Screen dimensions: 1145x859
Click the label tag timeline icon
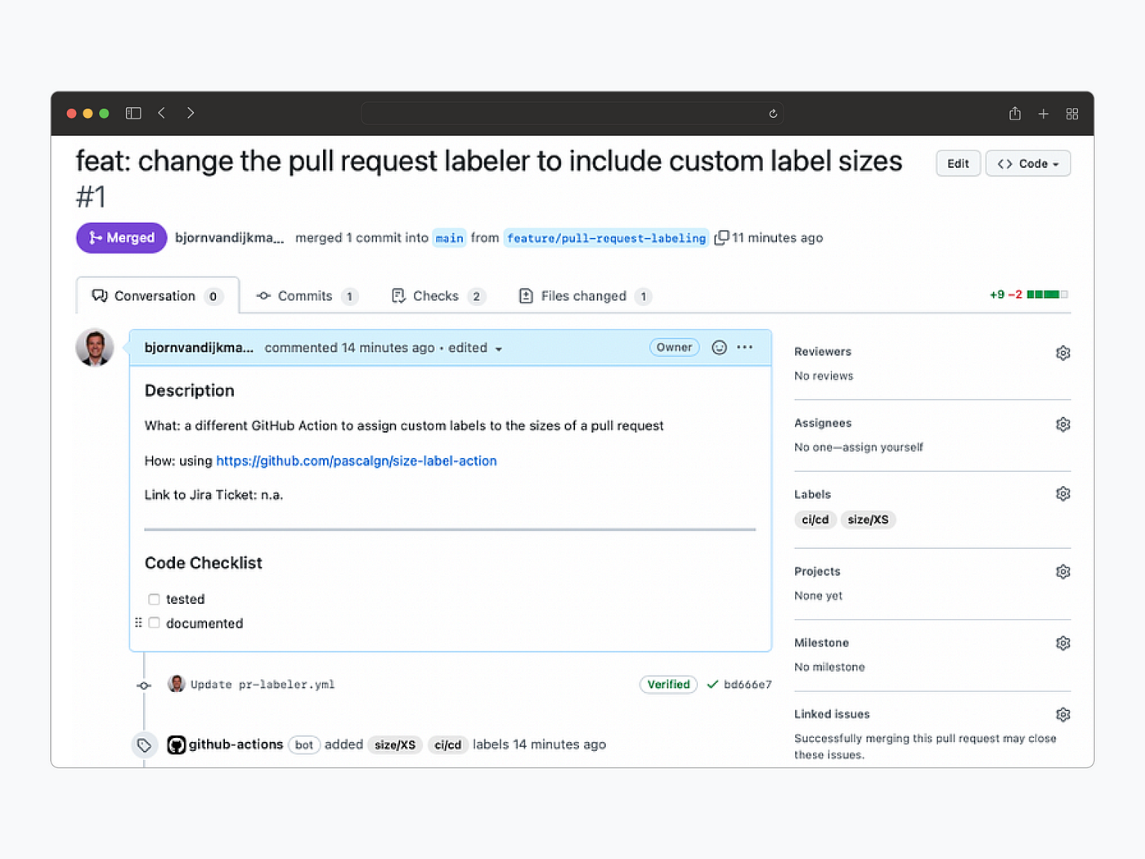pos(144,744)
